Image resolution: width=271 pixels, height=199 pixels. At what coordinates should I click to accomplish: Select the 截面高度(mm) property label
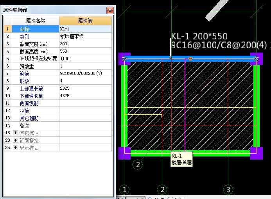tap(34, 52)
